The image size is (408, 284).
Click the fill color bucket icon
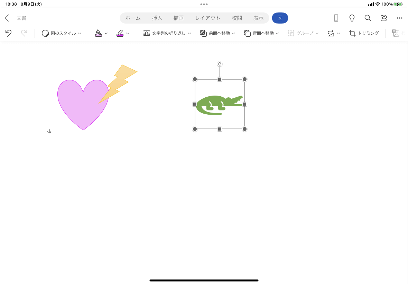(x=98, y=33)
